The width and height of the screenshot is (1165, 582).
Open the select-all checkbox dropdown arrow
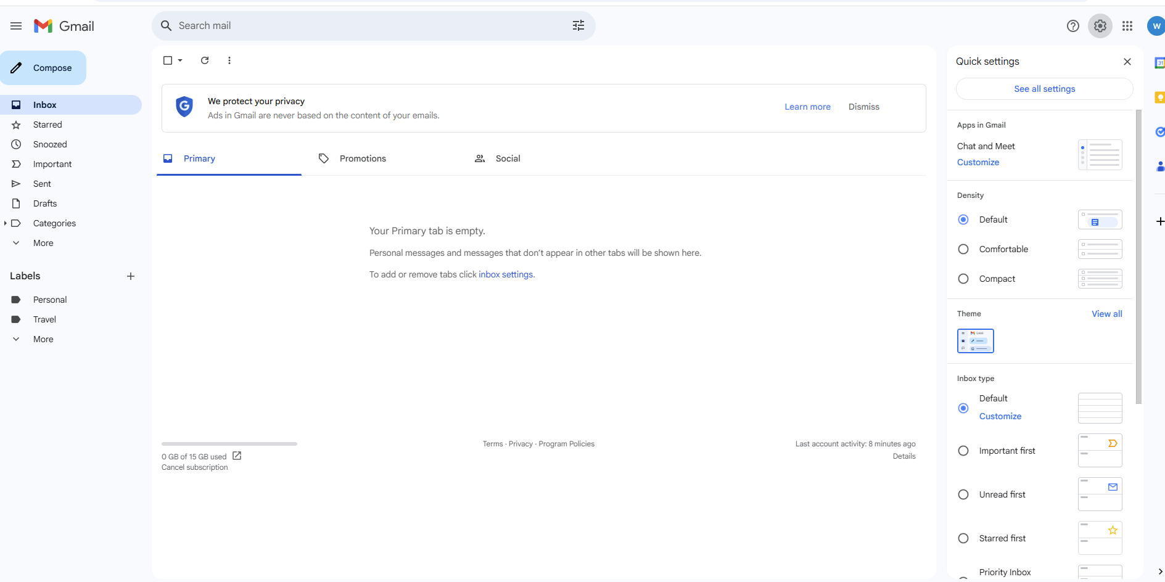point(180,60)
